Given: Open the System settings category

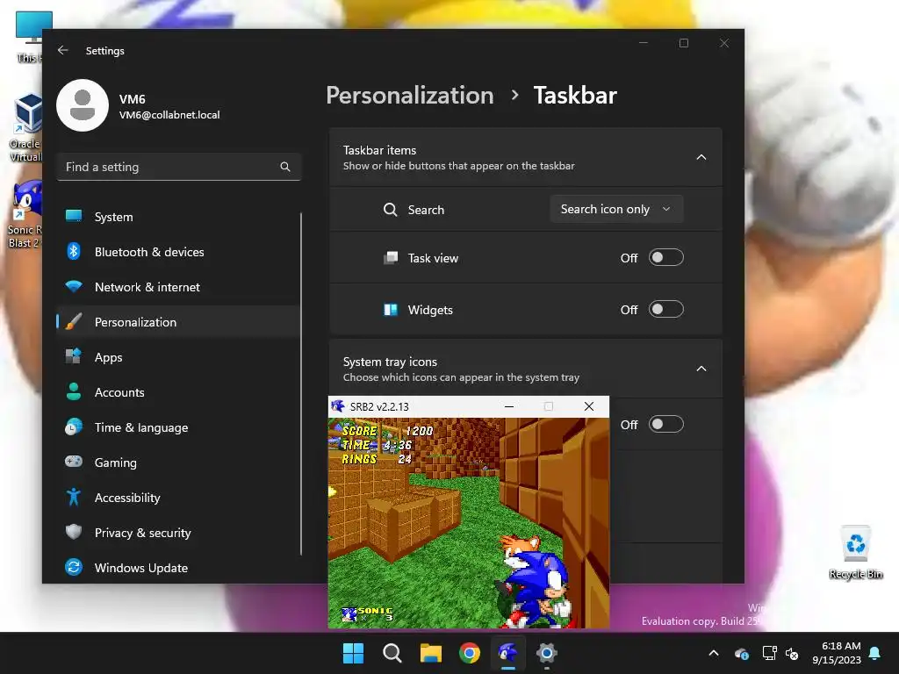Looking at the screenshot, I should click(x=177, y=217).
